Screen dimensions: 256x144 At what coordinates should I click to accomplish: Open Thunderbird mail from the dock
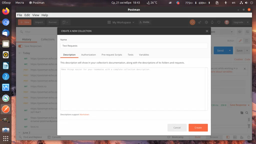6,33
